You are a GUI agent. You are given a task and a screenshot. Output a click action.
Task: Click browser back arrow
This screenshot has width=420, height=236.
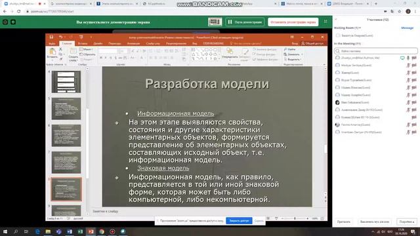point(5,12)
